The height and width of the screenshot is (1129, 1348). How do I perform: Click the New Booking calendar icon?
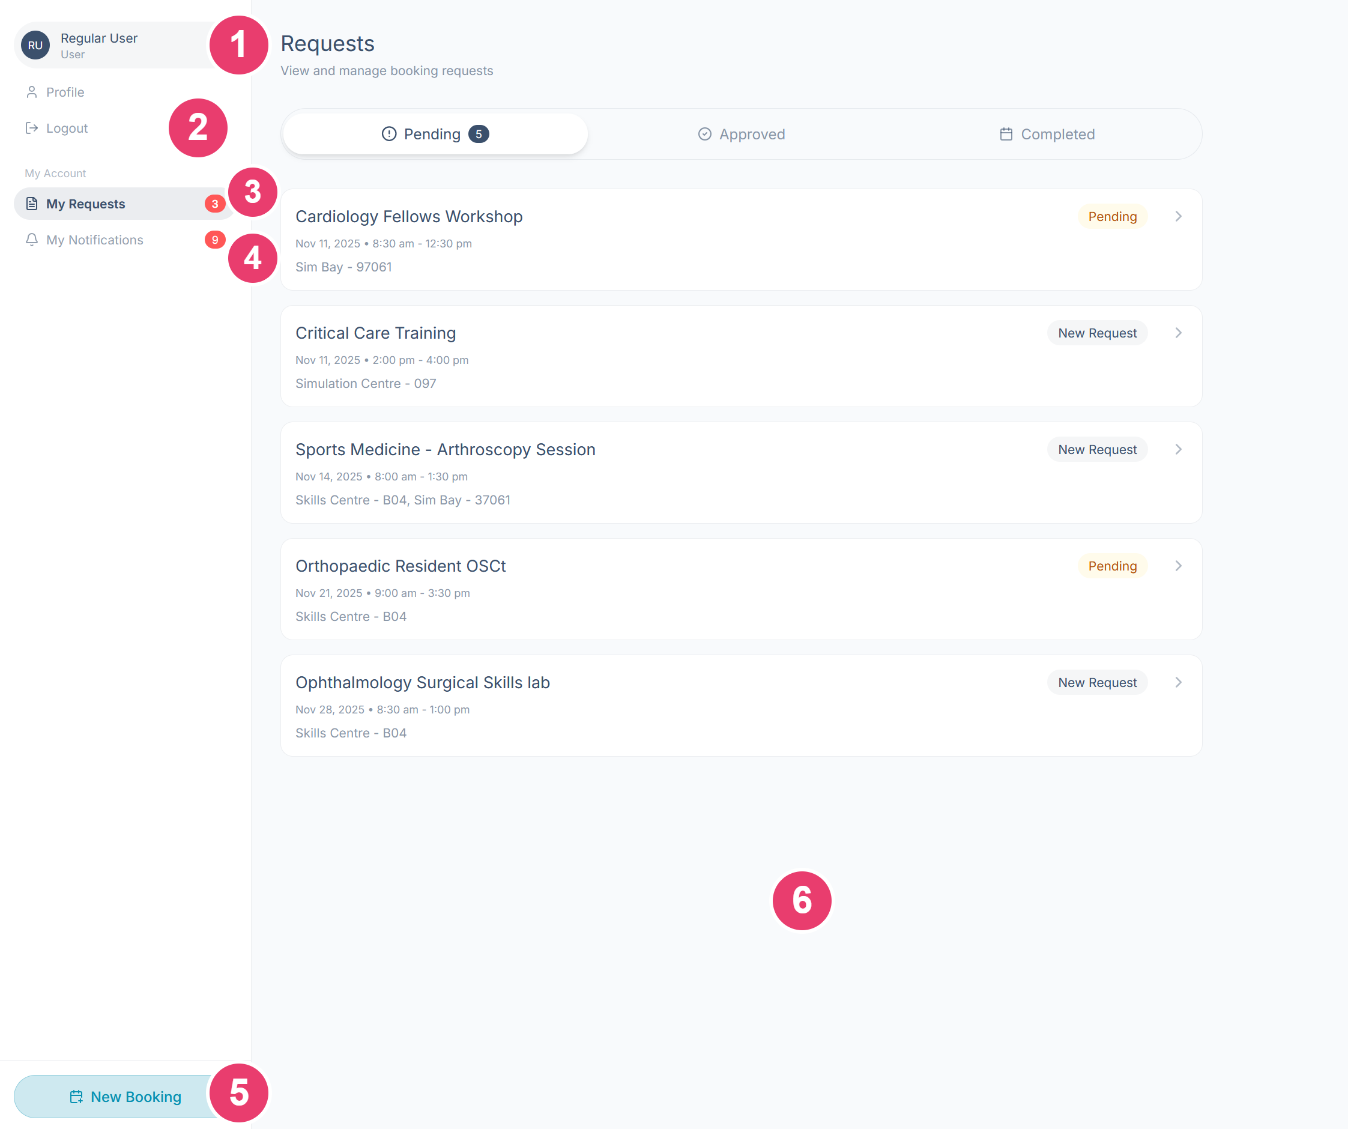tap(76, 1096)
